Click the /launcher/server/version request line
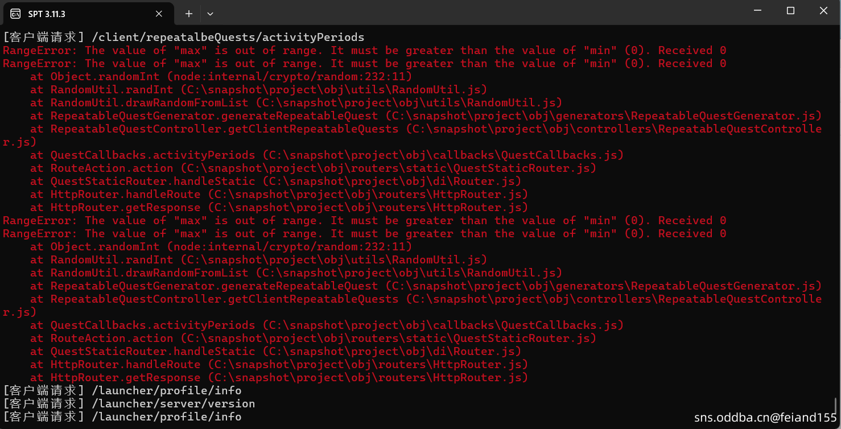 [x=129, y=404]
